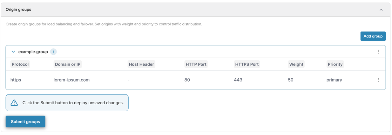Click the Origin groups section title
392x135 pixels.
pos(18,10)
